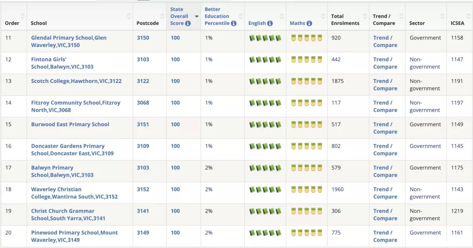Select ICSEA value 1197
Screen dimensions: 473x248
click(x=457, y=103)
